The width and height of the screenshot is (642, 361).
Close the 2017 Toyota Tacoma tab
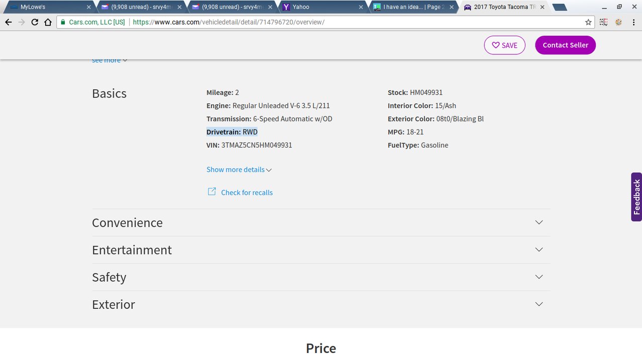(543, 7)
